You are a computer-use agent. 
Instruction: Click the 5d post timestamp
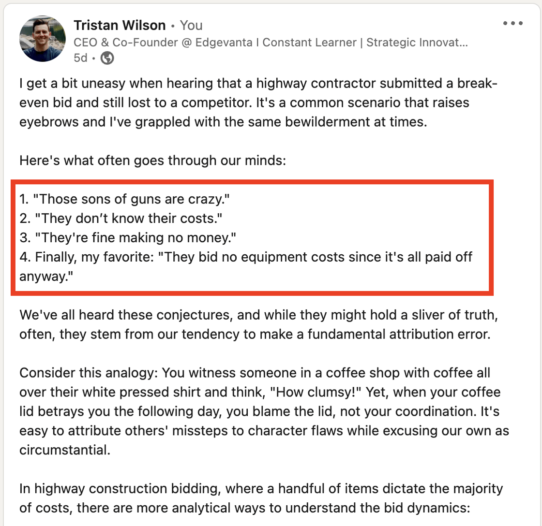[x=80, y=58]
